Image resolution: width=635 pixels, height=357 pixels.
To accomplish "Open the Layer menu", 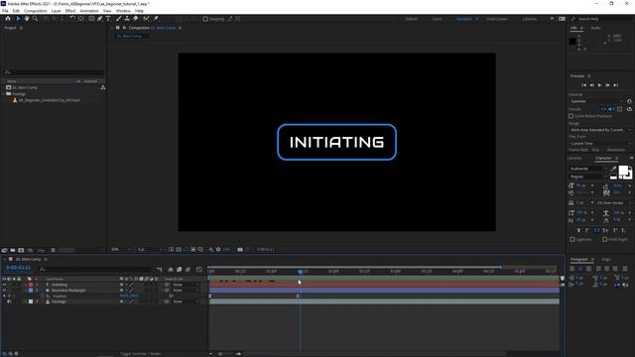I will coord(56,11).
